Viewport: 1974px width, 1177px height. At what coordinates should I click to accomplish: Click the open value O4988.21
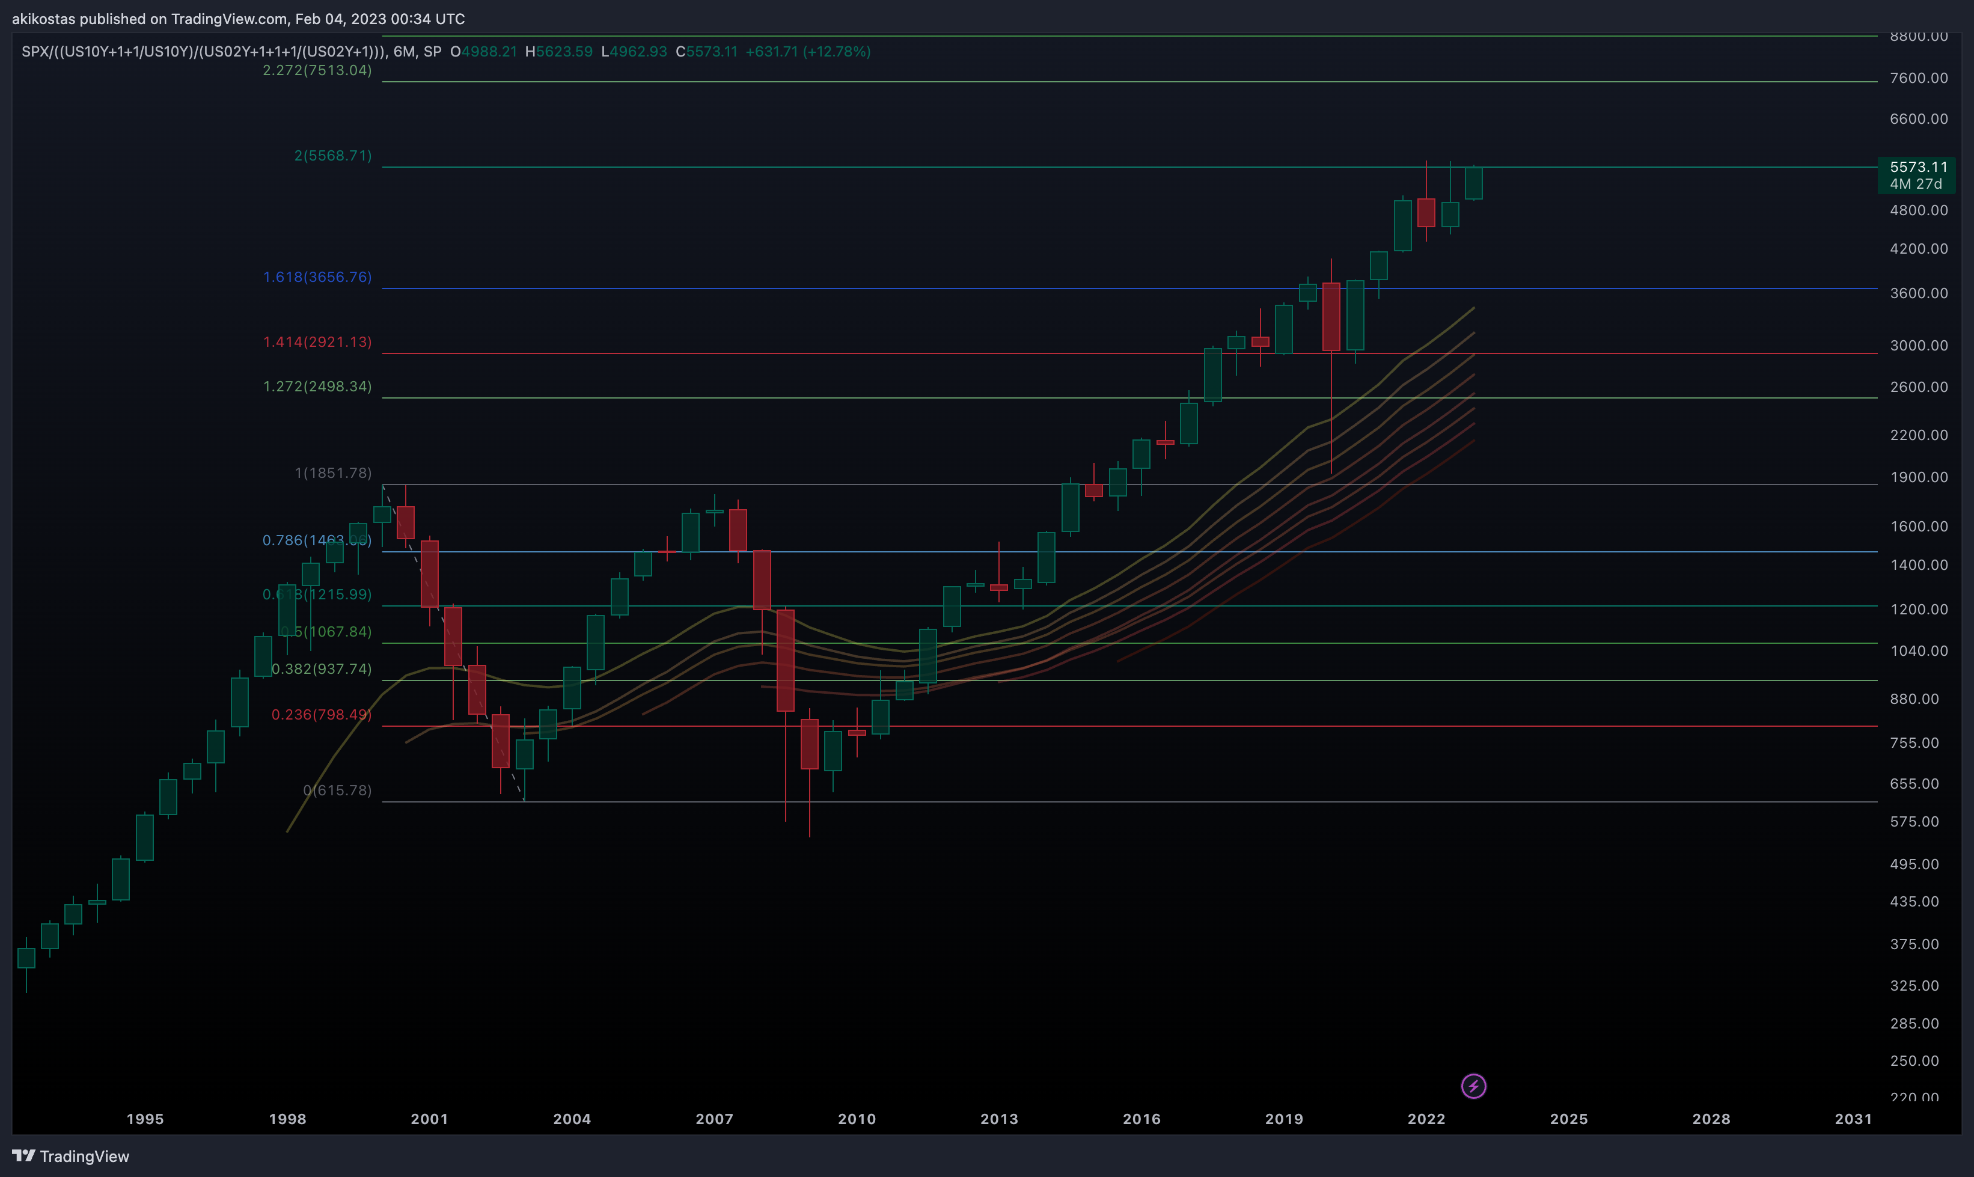483,52
